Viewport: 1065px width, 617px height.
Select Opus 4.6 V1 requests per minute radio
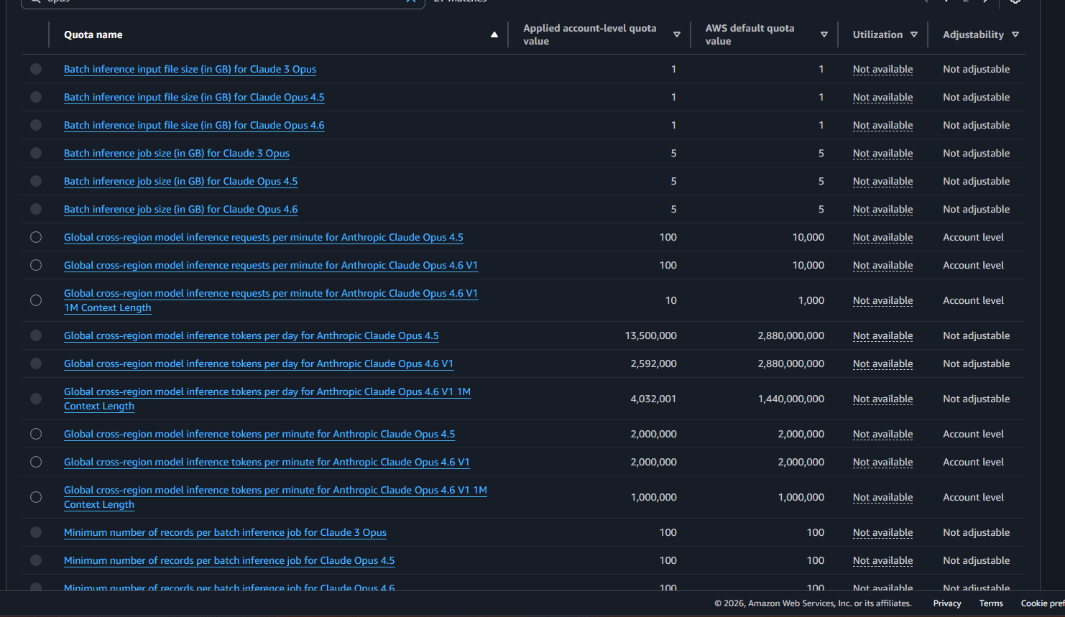pos(36,265)
